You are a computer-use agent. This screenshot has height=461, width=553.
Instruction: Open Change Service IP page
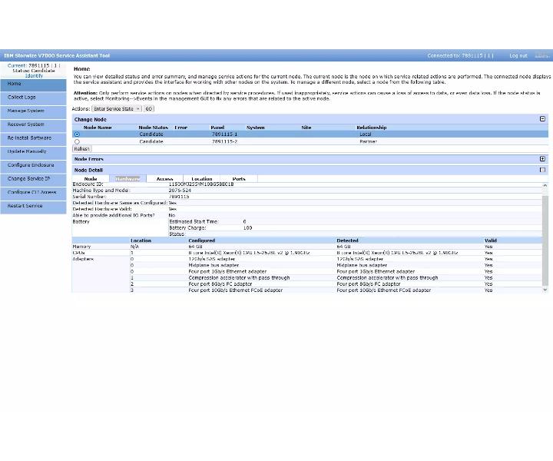point(33,179)
